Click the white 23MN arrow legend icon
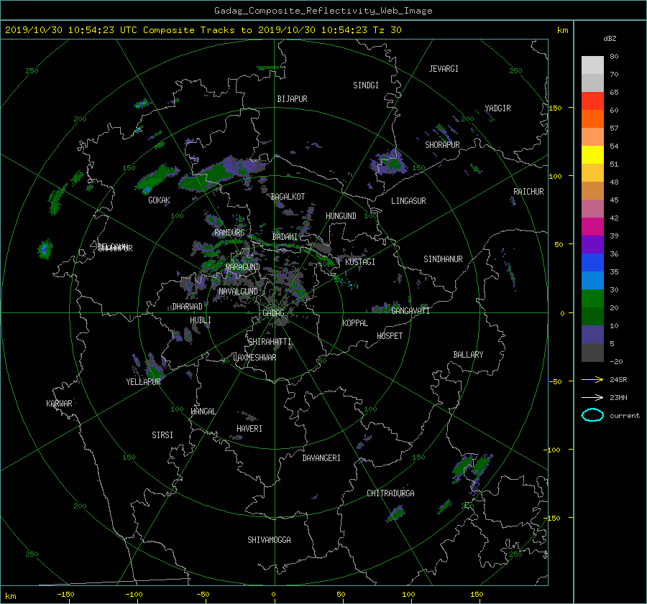The width and height of the screenshot is (647, 604). coord(592,397)
